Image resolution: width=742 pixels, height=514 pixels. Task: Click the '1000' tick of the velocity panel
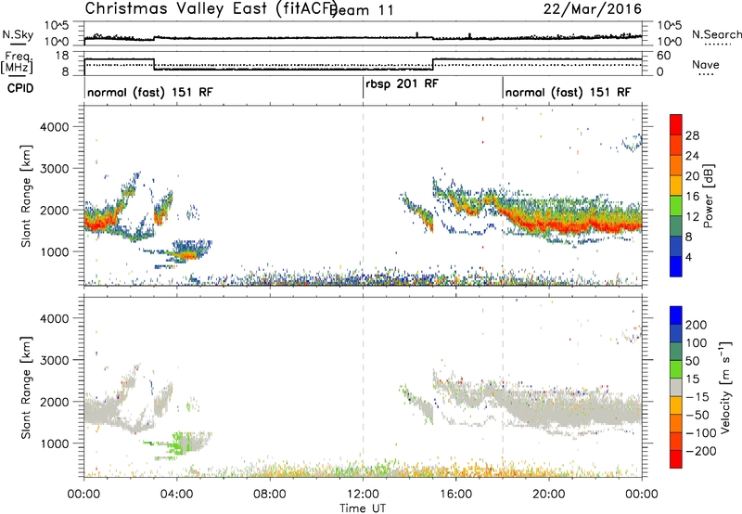tap(55, 443)
